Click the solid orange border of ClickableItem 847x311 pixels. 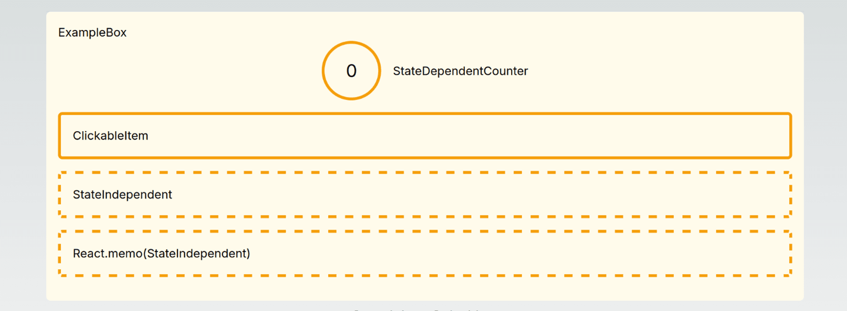425,114
